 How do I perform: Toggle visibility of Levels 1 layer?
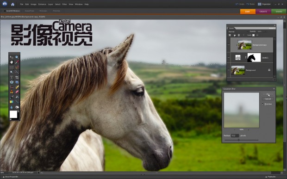click(x=228, y=57)
